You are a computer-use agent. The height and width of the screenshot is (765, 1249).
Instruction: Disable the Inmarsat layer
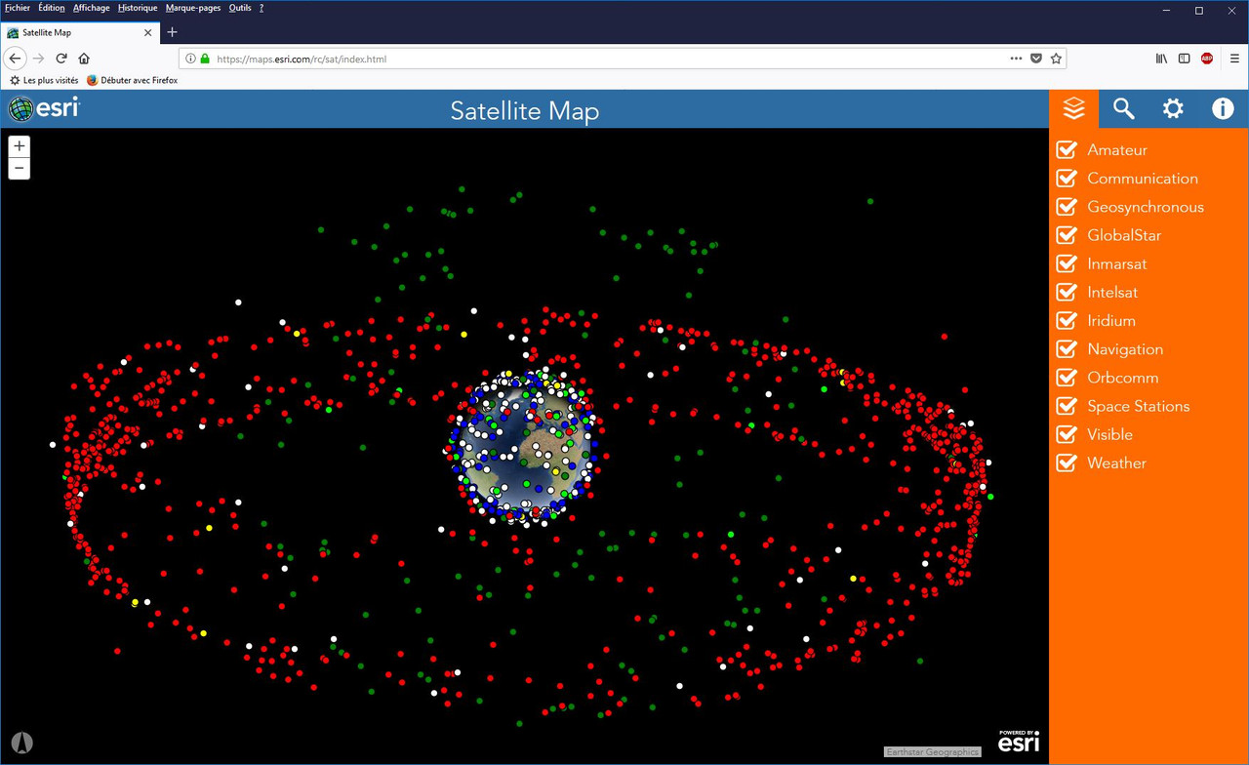[1068, 263]
